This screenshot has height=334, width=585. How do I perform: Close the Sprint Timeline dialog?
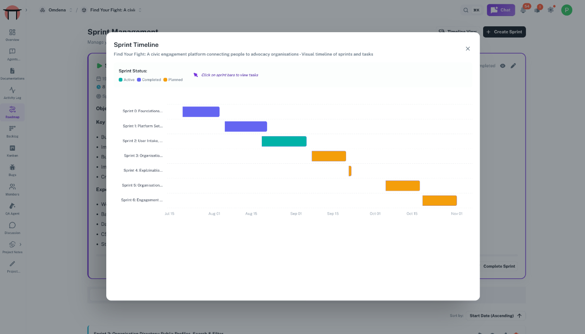(468, 49)
